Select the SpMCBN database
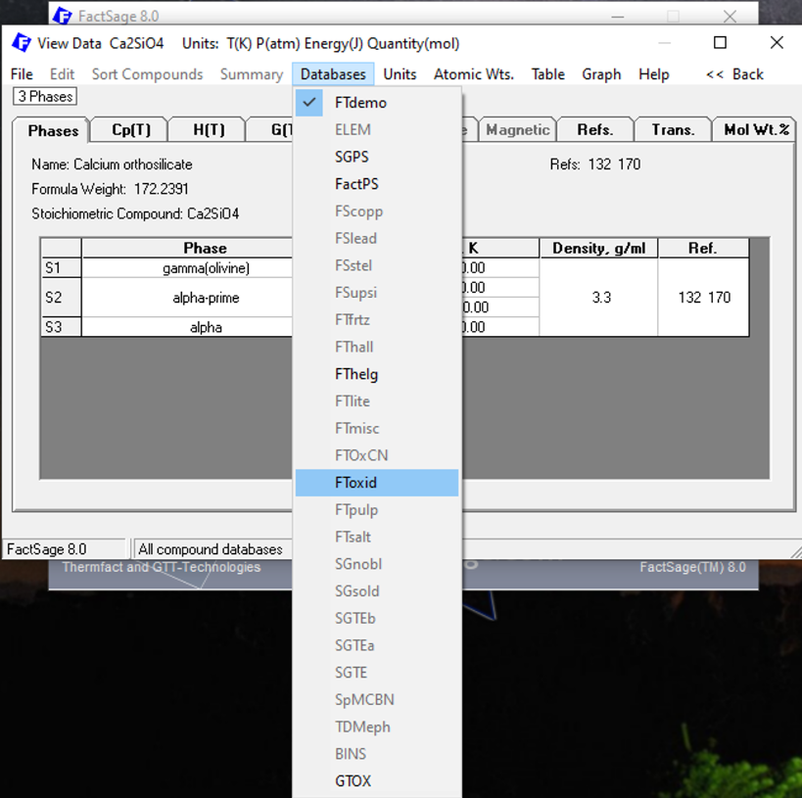The width and height of the screenshot is (802, 798). pyautogui.click(x=377, y=699)
